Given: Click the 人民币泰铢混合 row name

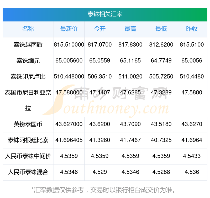Looking at the screenshot, I should [28, 172].
